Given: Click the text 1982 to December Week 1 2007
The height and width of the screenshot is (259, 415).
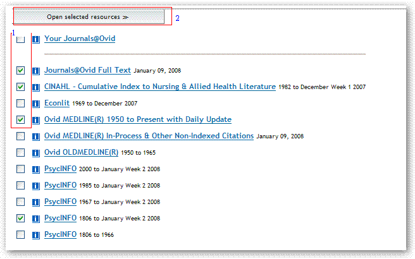Looking at the screenshot, I should (x=322, y=87).
